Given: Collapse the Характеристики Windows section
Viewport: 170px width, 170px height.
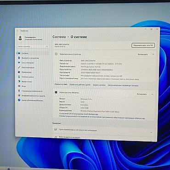Looking at the screenshot, I should point(152,94).
